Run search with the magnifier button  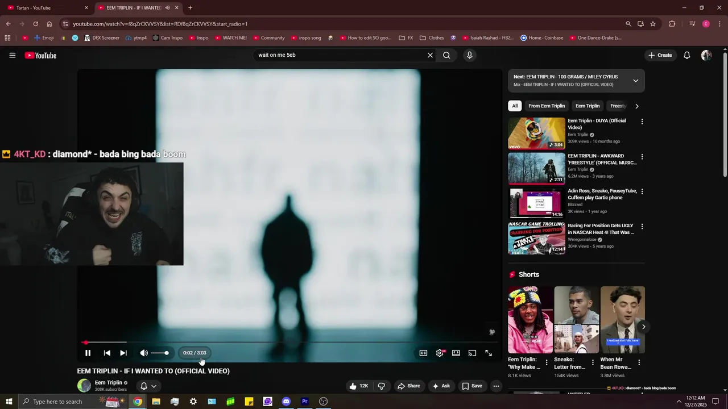click(446, 55)
